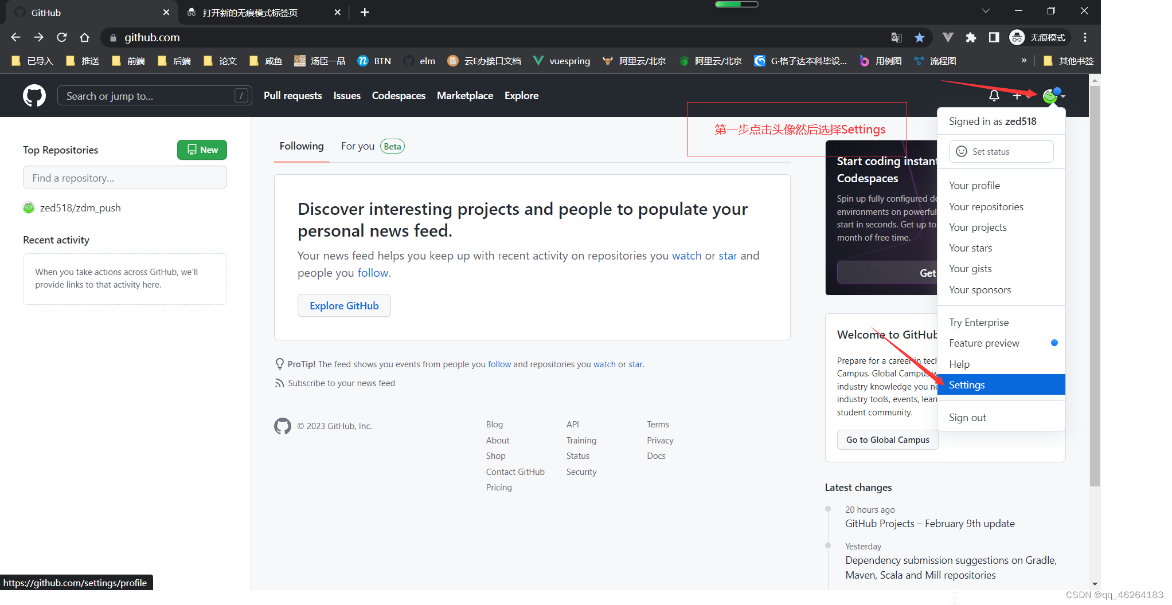Open Chrome three-dot menu
This screenshot has height=605, width=1172.
tap(1085, 37)
